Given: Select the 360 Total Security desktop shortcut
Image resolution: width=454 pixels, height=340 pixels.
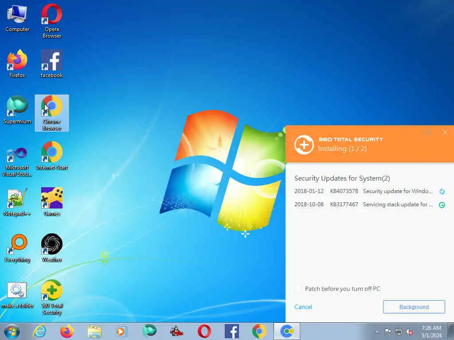Looking at the screenshot, I should click(52, 297).
